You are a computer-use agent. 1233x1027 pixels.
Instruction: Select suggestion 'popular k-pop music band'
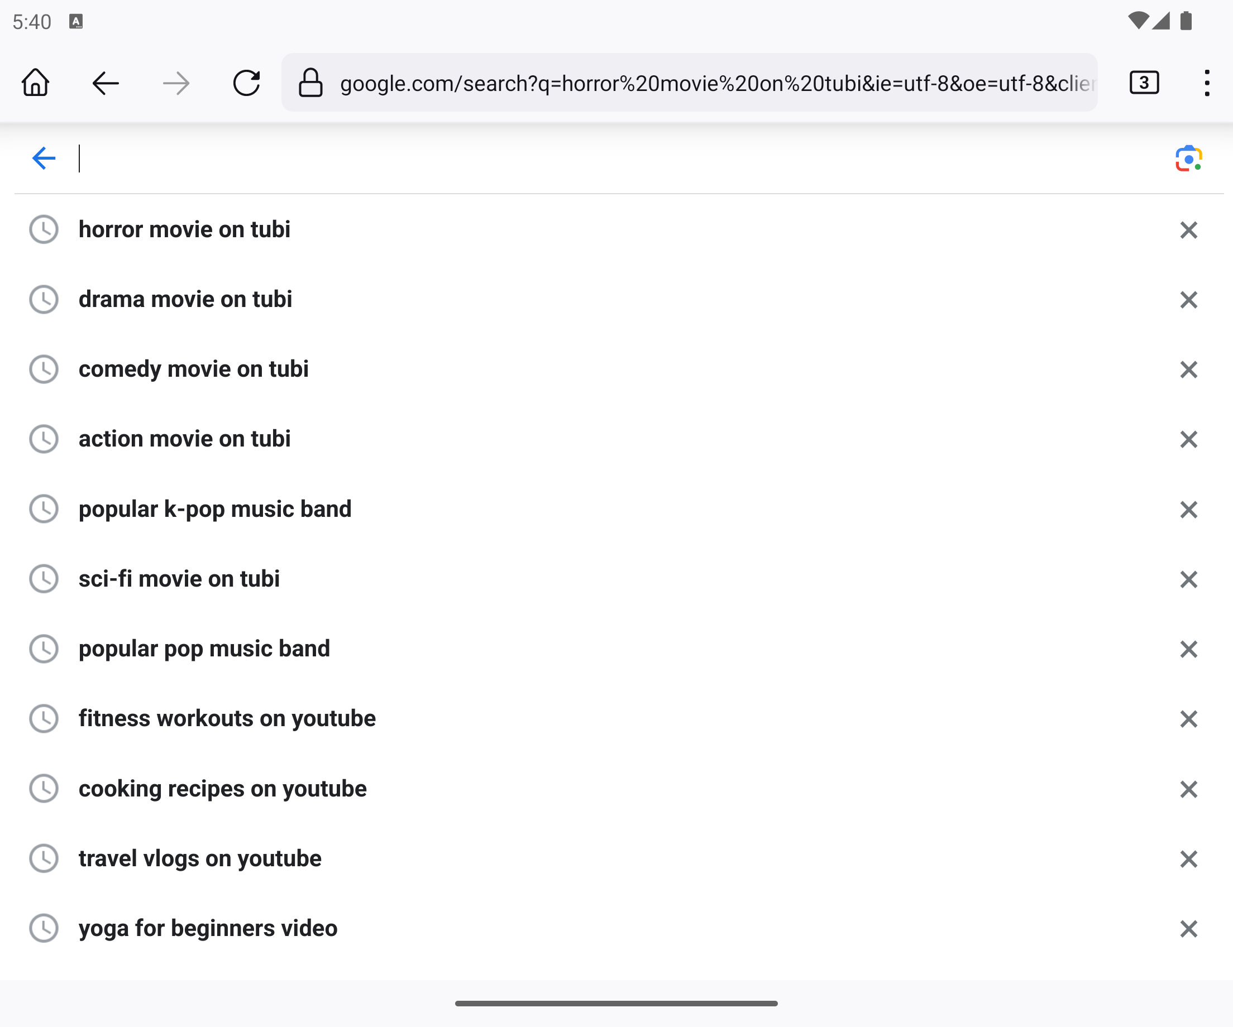(616, 509)
